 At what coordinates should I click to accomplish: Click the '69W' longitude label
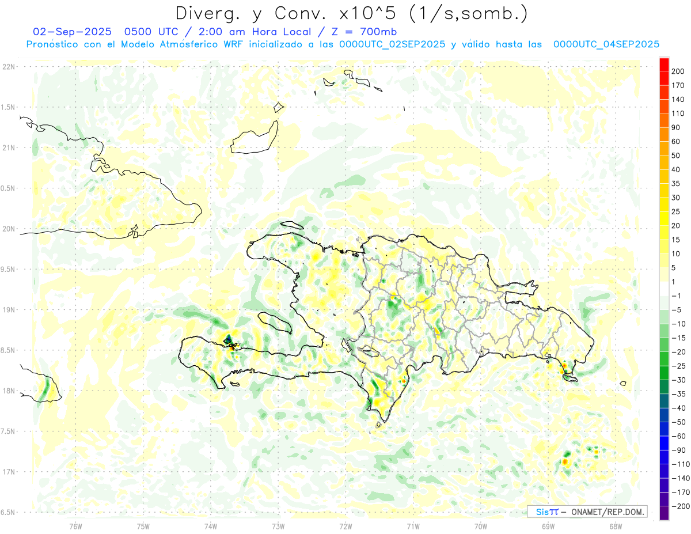pos(548,527)
